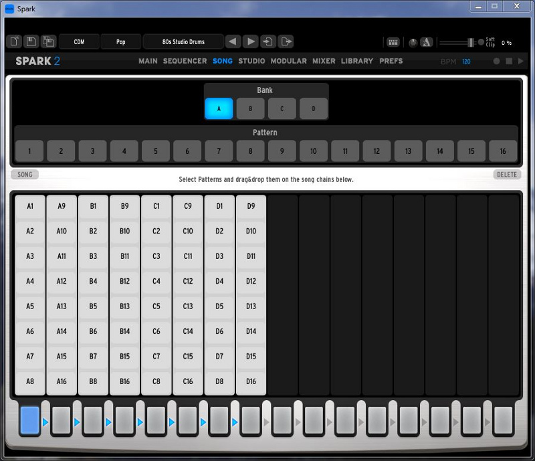This screenshot has width=535, height=461.
Task: Open the PREFS tab
Action: pos(391,61)
